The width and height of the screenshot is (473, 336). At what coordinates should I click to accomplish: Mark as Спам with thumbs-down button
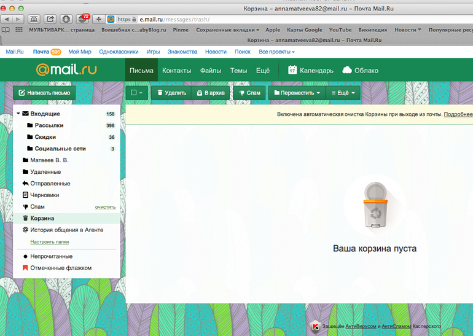pyautogui.click(x=249, y=93)
